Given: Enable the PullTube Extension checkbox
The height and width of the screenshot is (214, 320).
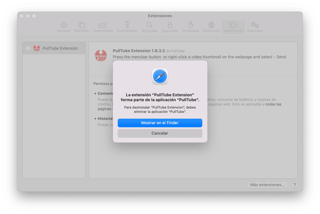Looking at the screenshot, I should tap(28, 48).
